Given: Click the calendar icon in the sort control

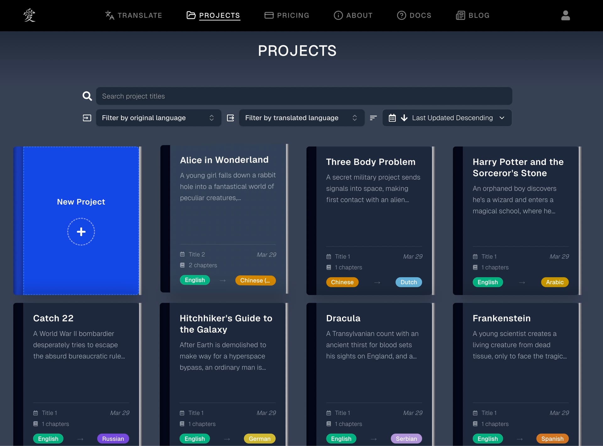Looking at the screenshot, I should [392, 118].
